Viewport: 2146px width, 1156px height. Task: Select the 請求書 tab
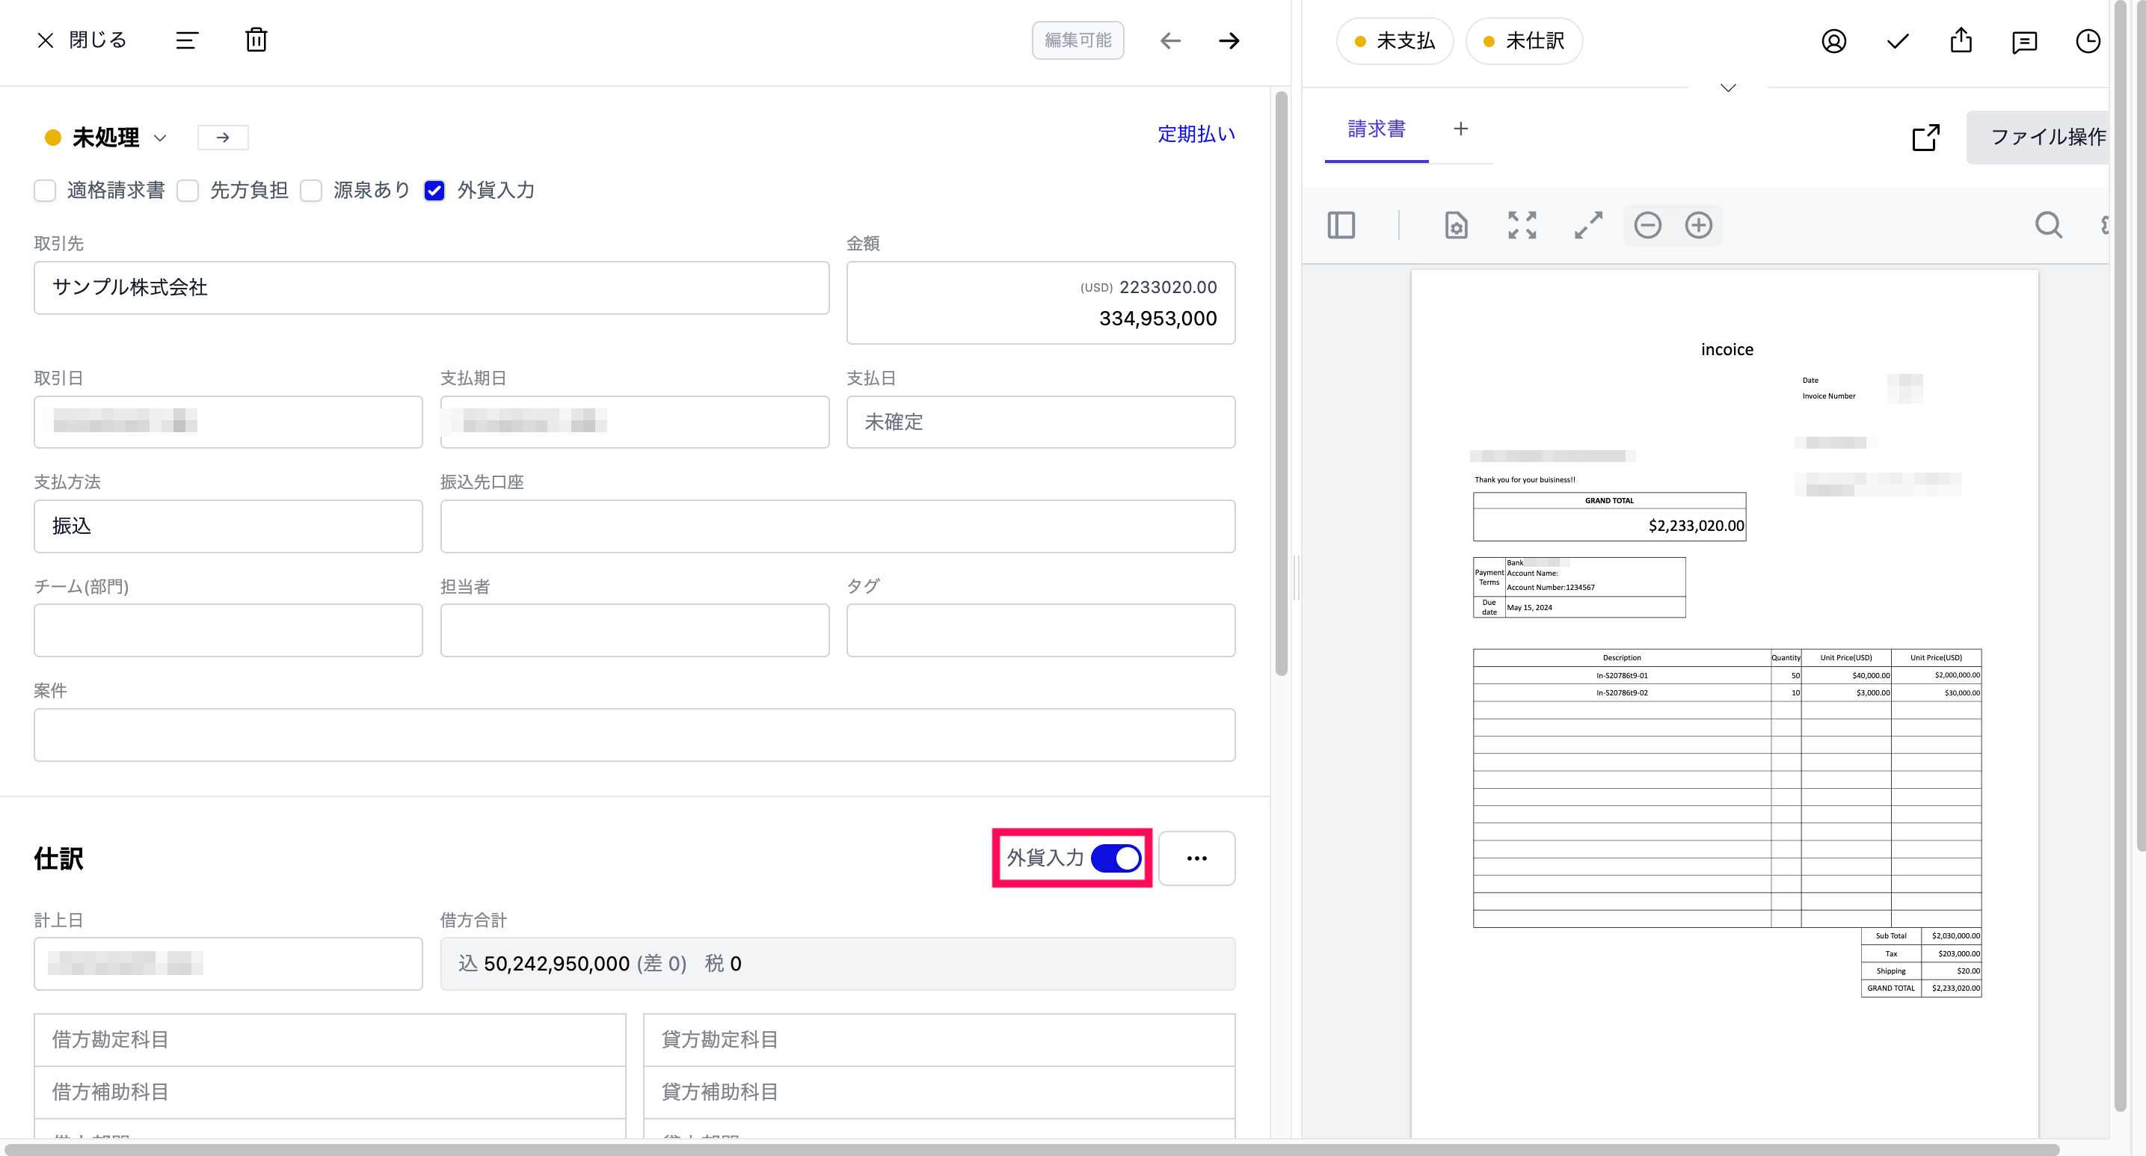tap(1377, 129)
